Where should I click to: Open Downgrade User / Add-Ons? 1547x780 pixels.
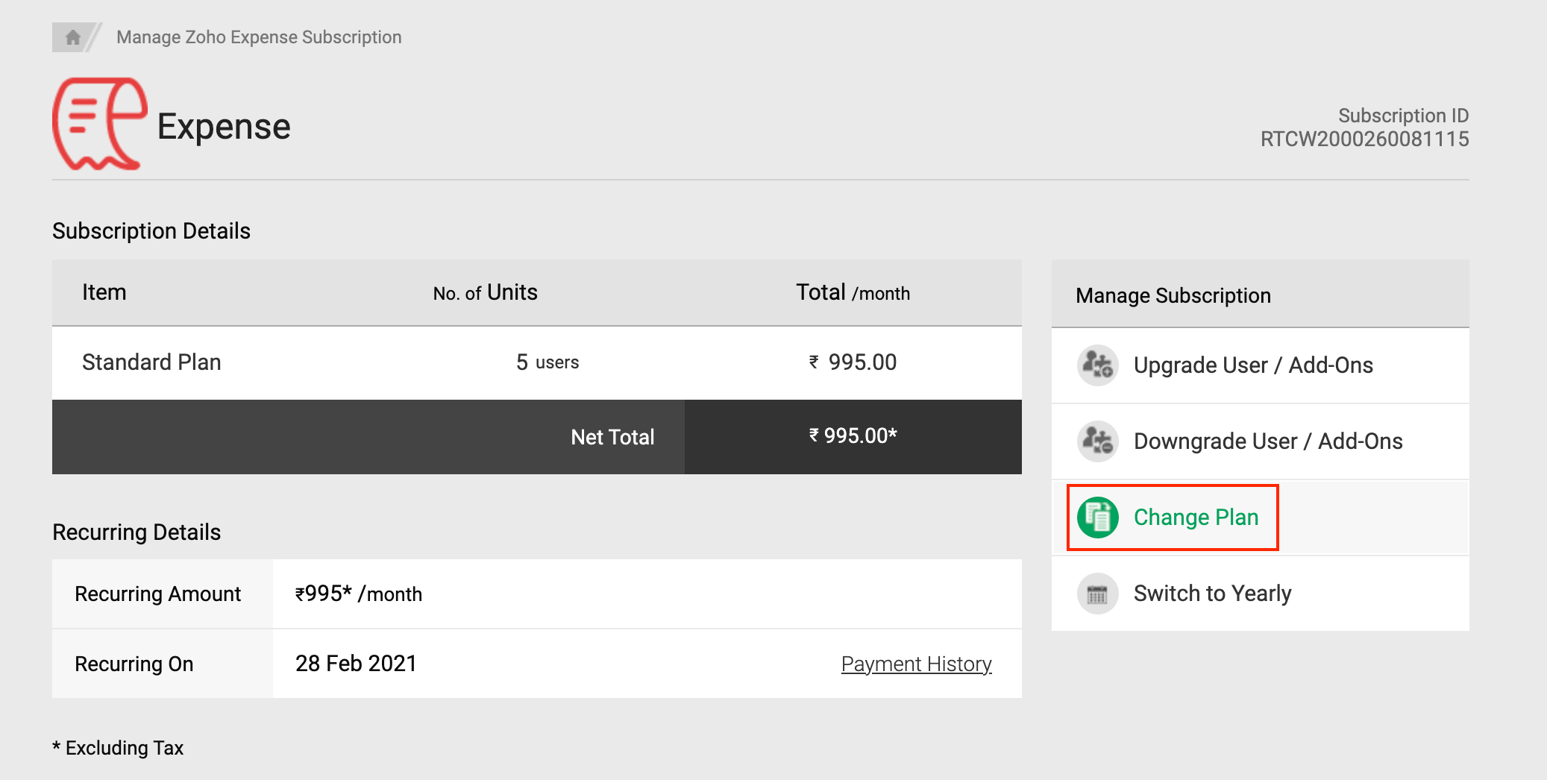1268,441
